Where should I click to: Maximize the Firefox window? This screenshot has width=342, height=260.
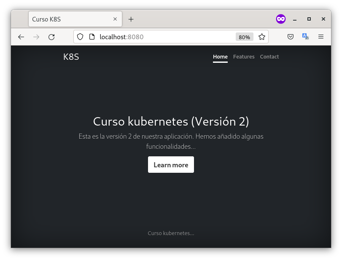coord(309,19)
